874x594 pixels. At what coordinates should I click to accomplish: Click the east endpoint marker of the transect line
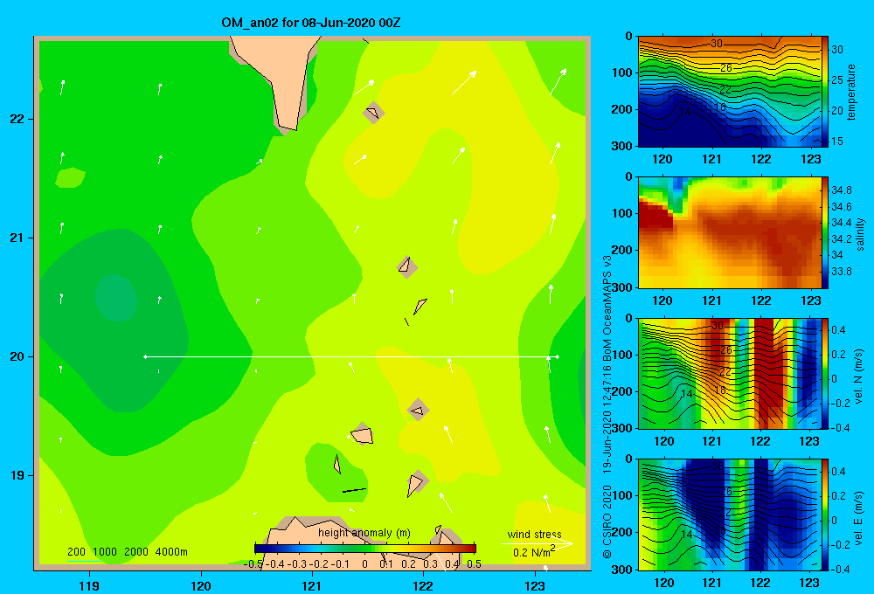coord(558,356)
